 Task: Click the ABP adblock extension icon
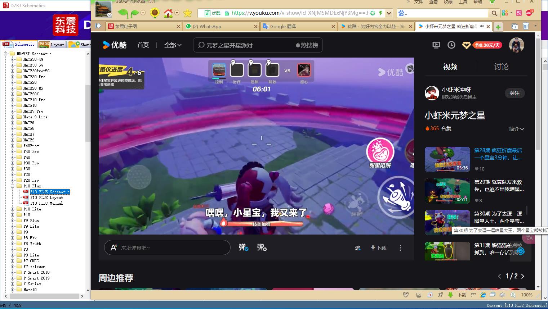coord(529,13)
